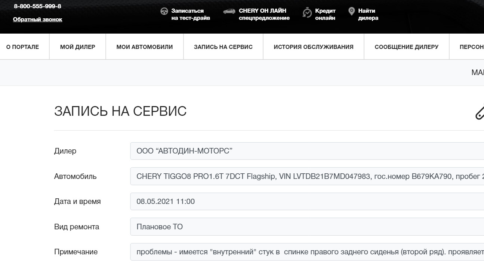Call the 8-800-555-999-8 phone number
This screenshot has height=279, width=484.
tap(38, 6)
